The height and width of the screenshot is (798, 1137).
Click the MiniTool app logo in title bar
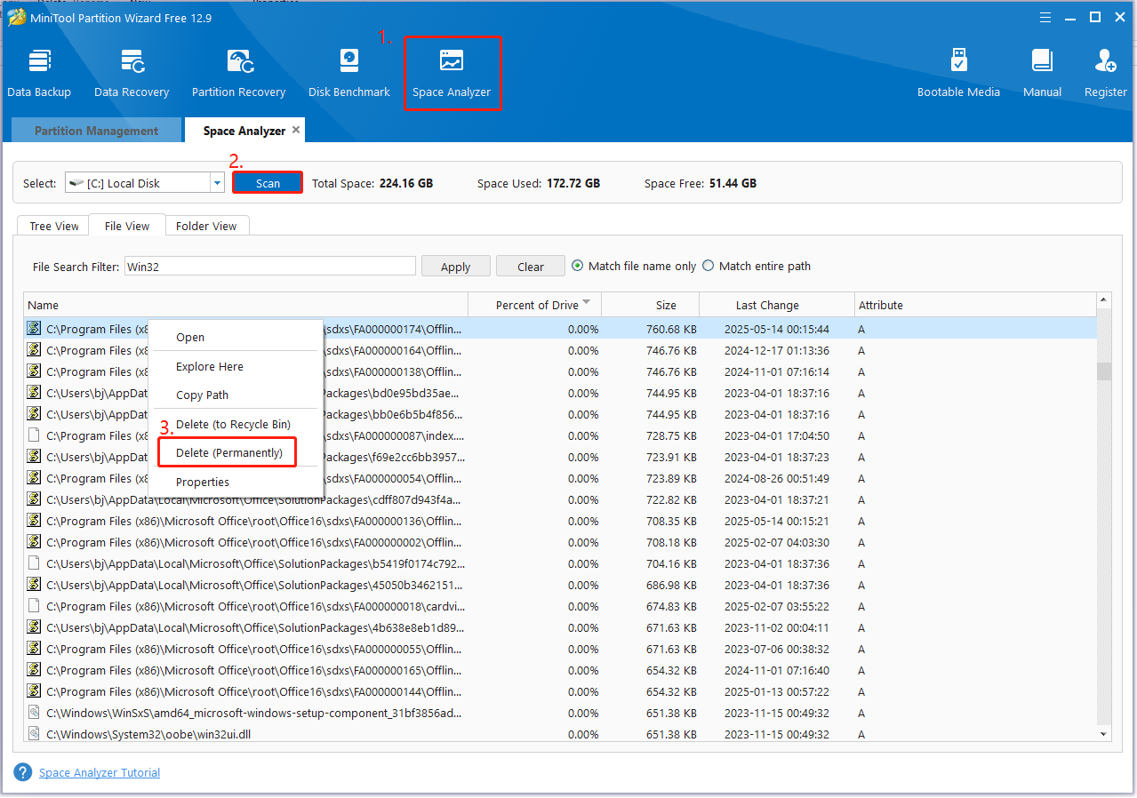click(16, 17)
